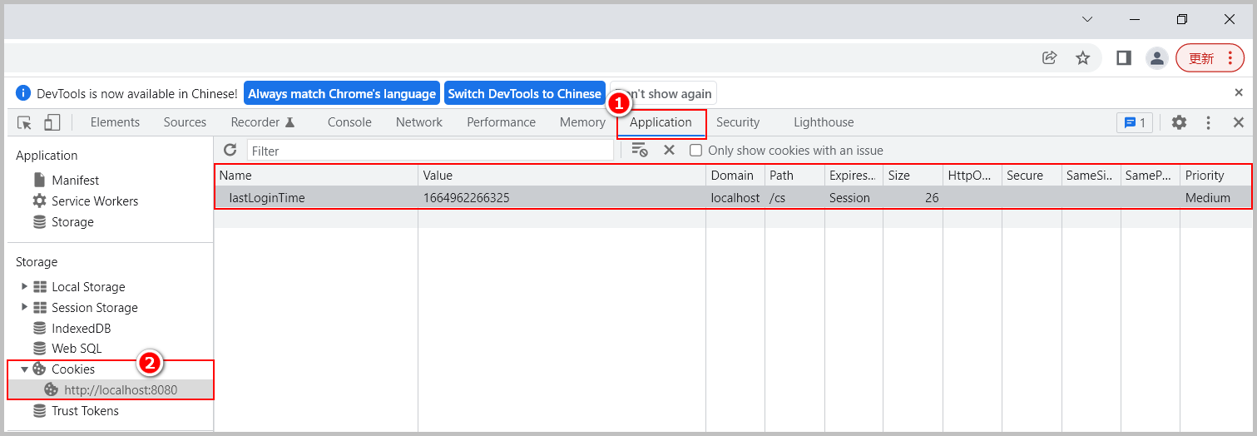Open the Lighthouse tab
1257x436 pixels.
coord(824,122)
